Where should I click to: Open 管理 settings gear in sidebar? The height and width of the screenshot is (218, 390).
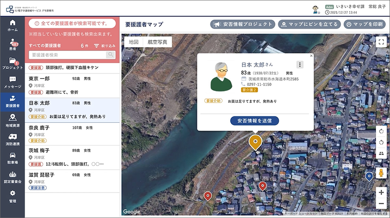pos(12,196)
